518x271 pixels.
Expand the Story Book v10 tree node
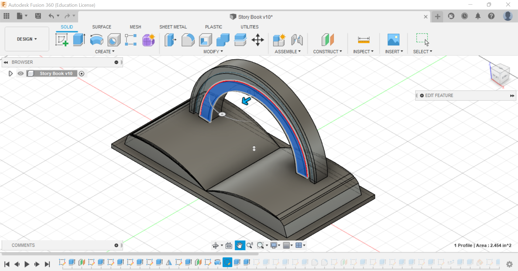11,73
